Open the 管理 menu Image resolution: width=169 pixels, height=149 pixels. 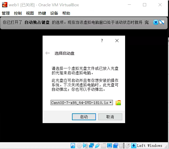[x=6, y=13]
